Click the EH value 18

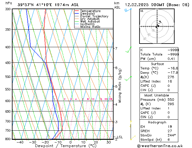click(170, 127)
